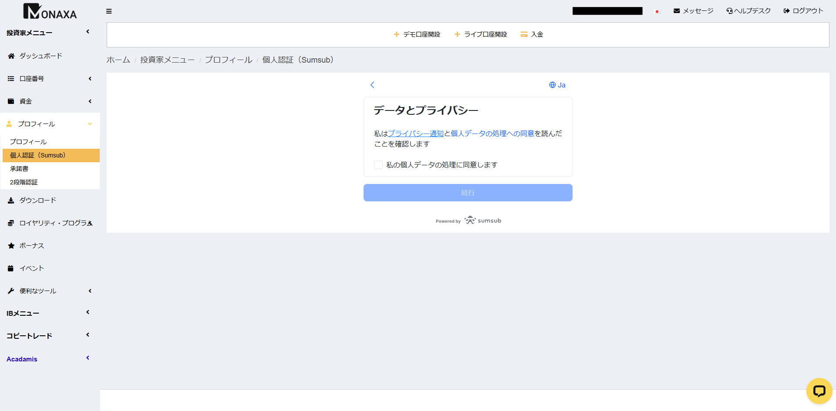Click 入金 deposit in the top bar
Viewport: 836px width, 411px height.
[x=532, y=34]
